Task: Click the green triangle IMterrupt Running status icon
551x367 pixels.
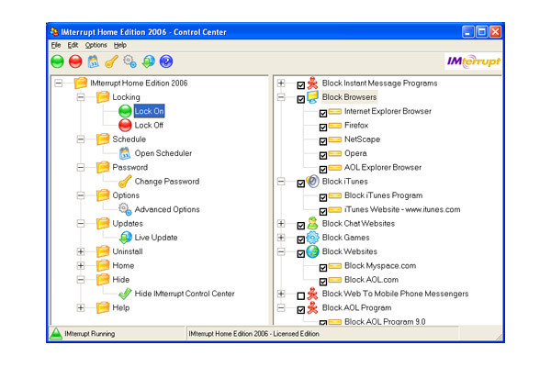Action: [56, 333]
